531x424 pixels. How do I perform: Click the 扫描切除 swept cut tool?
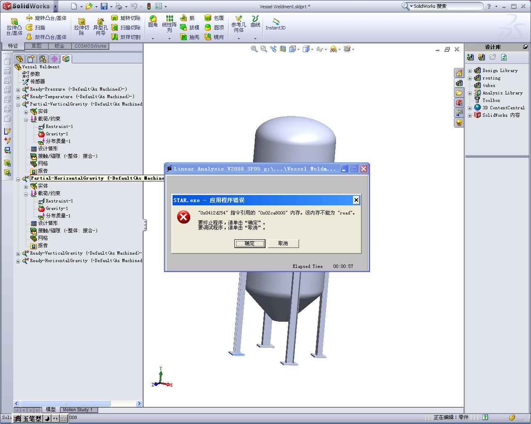[x=126, y=27]
